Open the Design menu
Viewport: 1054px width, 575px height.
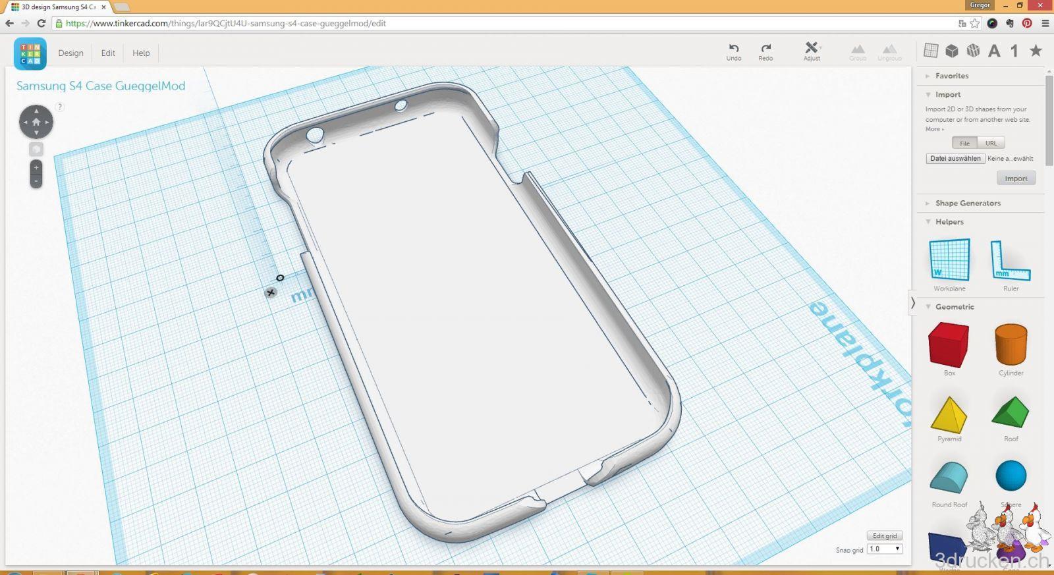[70, 53]
